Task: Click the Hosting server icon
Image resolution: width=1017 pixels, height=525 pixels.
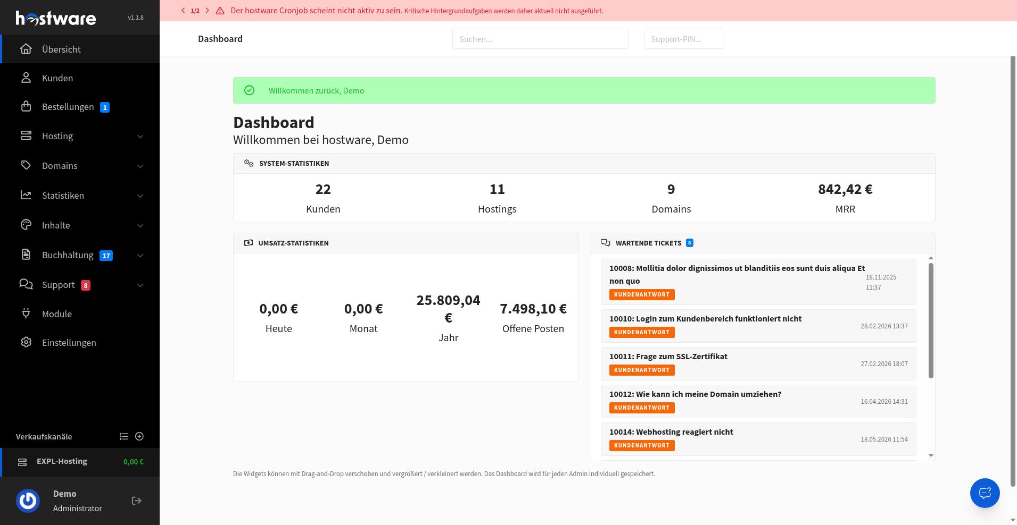Action: pos(26,136)
